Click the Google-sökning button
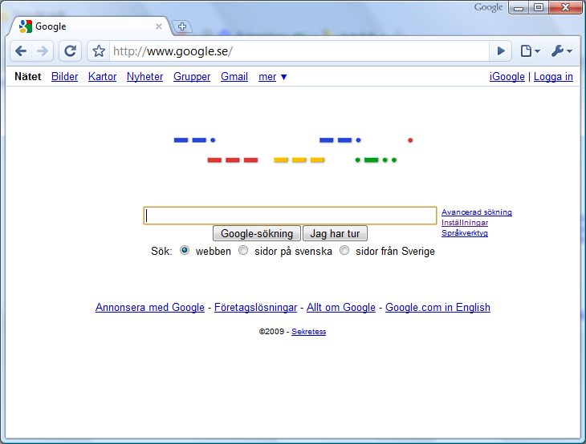This screenshot has height=444, width=586. coord(257,233)
